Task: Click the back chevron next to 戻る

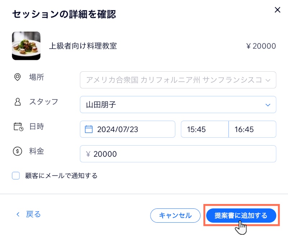Action: [x=18, y=214]
